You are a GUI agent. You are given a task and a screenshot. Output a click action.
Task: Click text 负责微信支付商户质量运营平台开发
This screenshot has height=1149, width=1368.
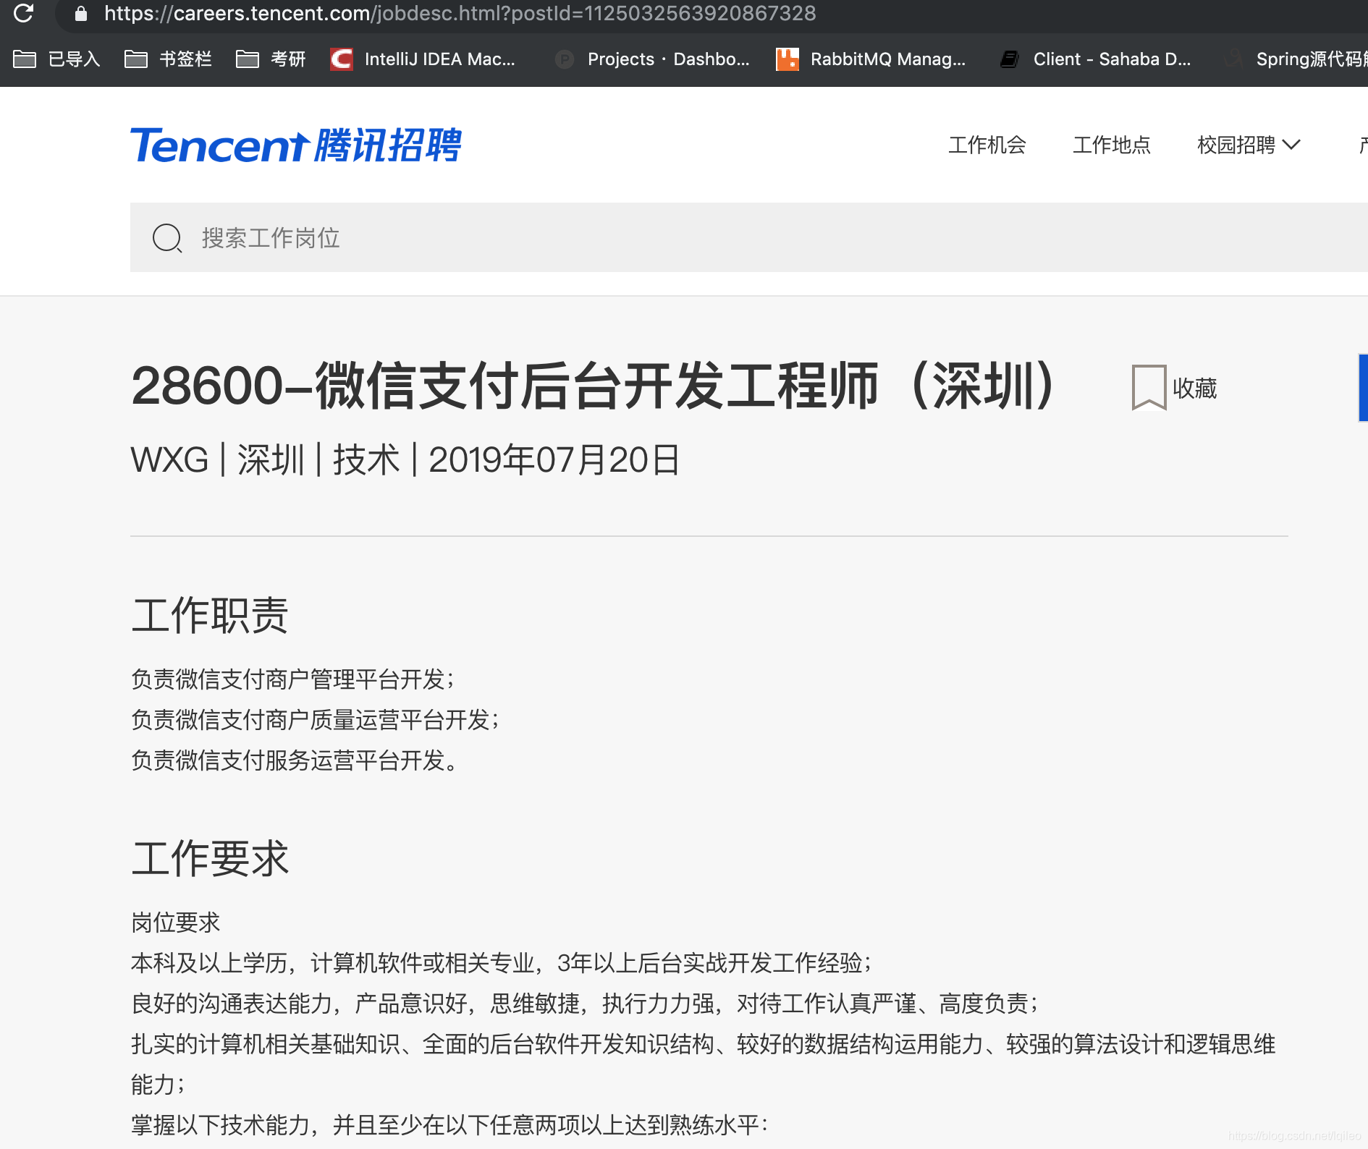pyautogui.click(x=315, y=720)
